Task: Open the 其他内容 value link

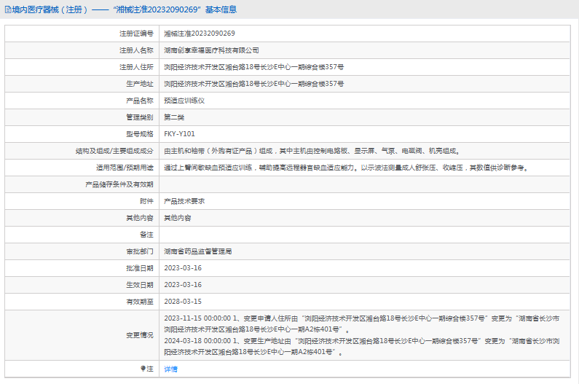Action: [x=178, y=218]
